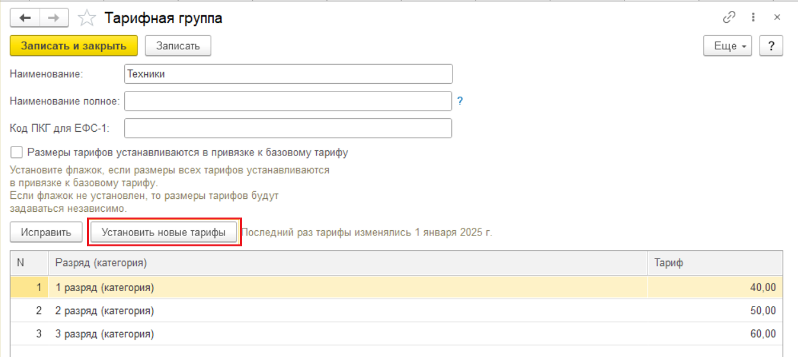
Task: Enable the базовому тарифу binding checkbox
Action: 17,153
